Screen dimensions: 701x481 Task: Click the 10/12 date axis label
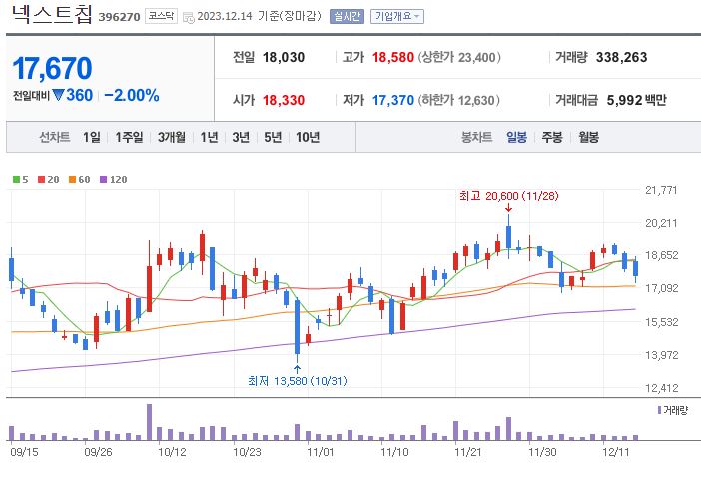(x=172, y=452)
